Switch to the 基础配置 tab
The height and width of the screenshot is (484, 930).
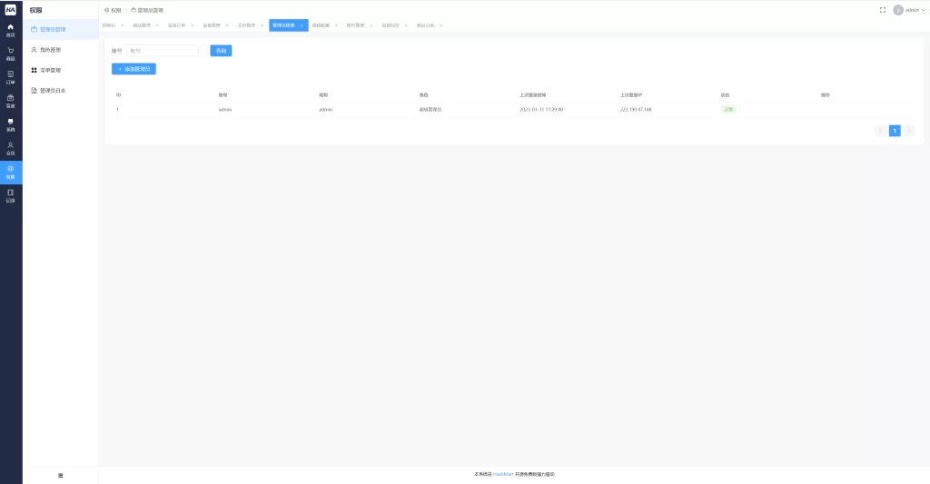click(321, 25)
